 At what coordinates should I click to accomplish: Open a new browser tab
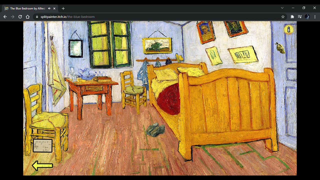[63, 8]
